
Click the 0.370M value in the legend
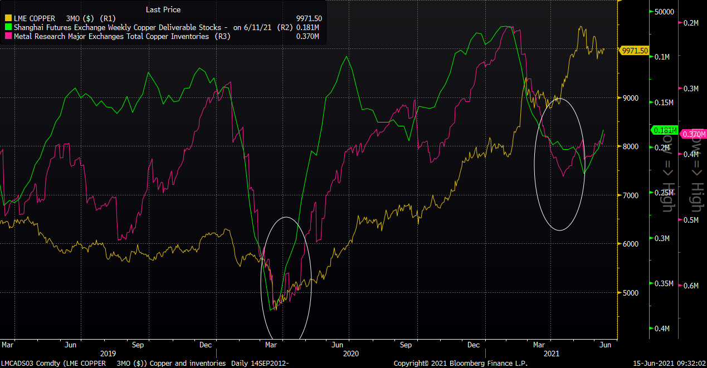point(308,37)
